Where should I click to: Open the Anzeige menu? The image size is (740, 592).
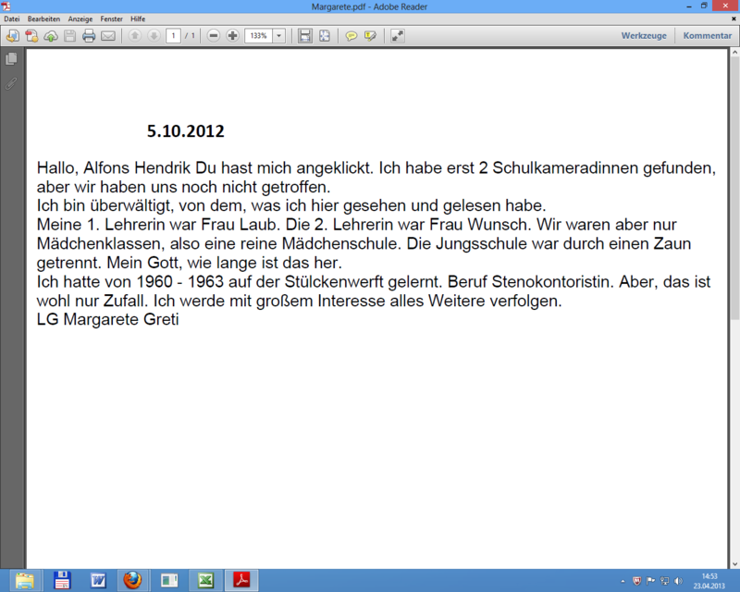pos(80,18)
